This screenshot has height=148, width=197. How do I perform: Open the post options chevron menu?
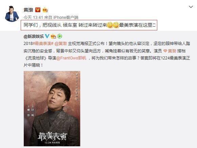pos(191,7)
